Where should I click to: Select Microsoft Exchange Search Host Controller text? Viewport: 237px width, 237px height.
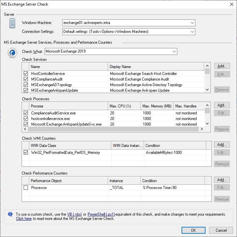coord(143,74)
